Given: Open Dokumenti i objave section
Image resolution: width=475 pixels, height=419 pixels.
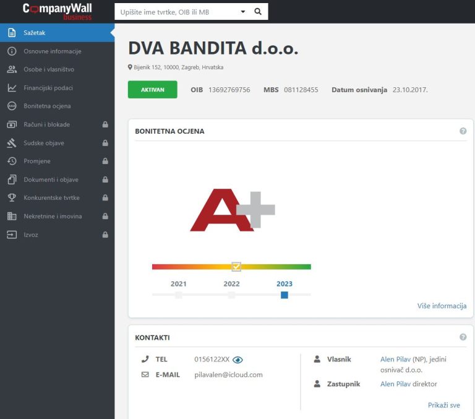Looking at the screenshot, I should click(58, 179).
